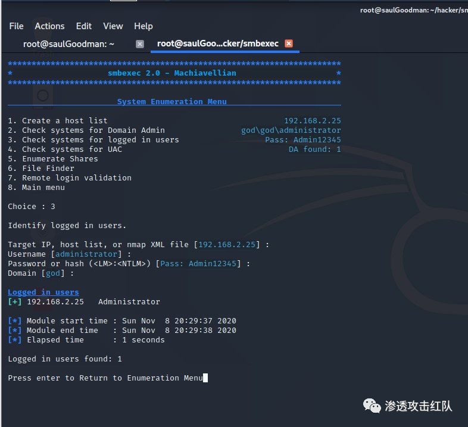
Task: Click the cursor after 'Enumeration Menu' prompt
Action: click(205, 378)
